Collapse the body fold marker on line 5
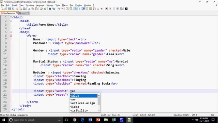The width and height of the screenshot is (218, 123). point(11,32)
